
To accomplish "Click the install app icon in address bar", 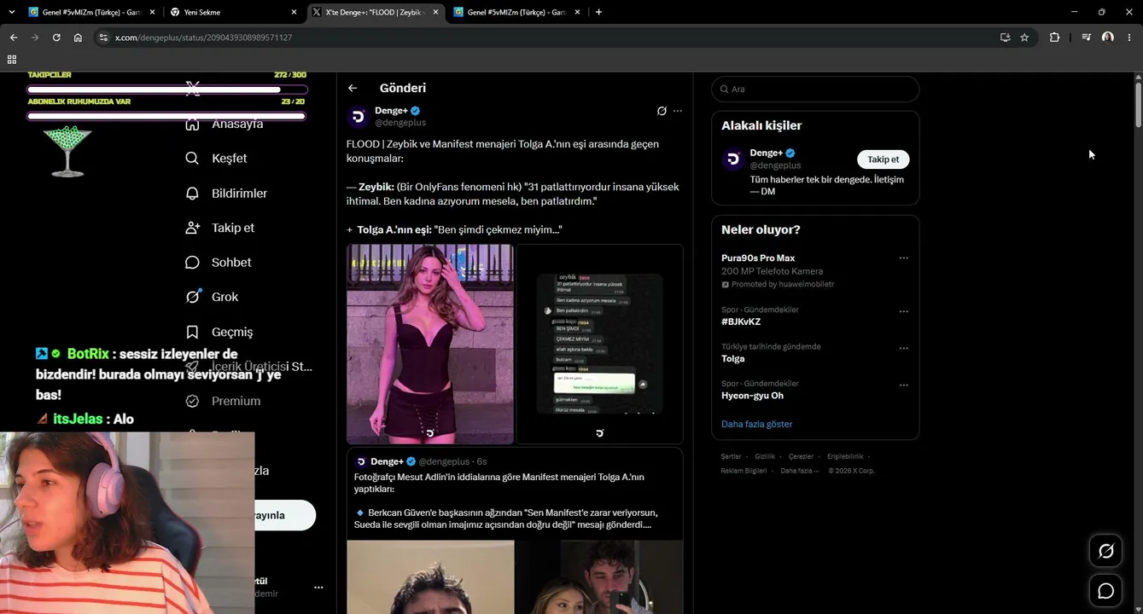I will point(1005,38).
